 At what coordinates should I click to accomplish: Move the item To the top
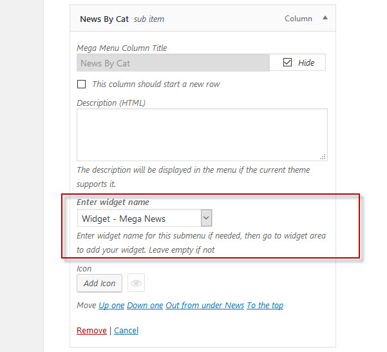(x=265, y=306)
